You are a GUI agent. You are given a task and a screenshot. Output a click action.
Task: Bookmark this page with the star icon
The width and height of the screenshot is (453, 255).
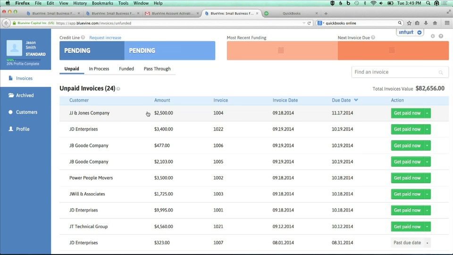409,23
